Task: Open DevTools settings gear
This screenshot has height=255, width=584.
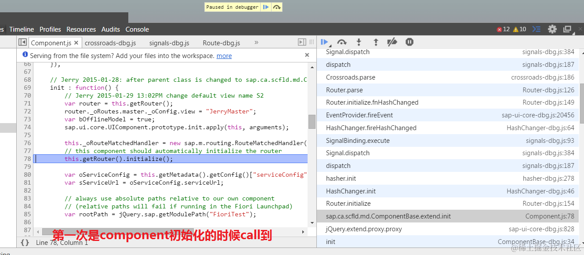Action: tap(552, 29)
